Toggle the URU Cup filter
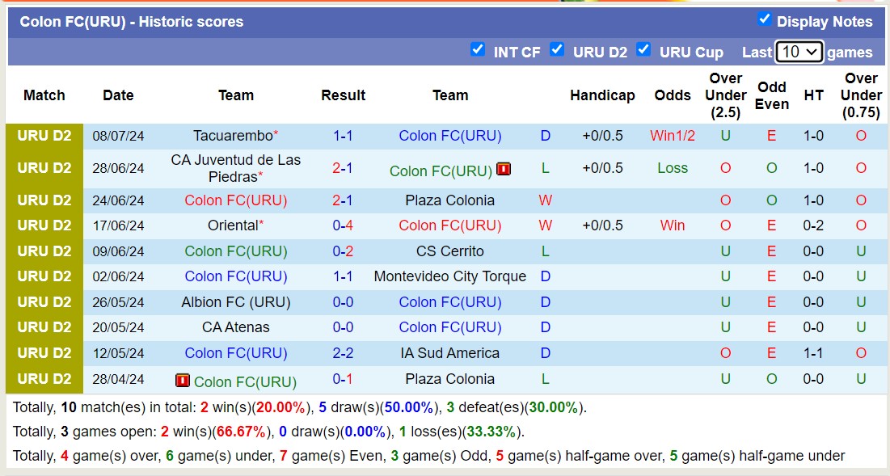 (644, 49)
